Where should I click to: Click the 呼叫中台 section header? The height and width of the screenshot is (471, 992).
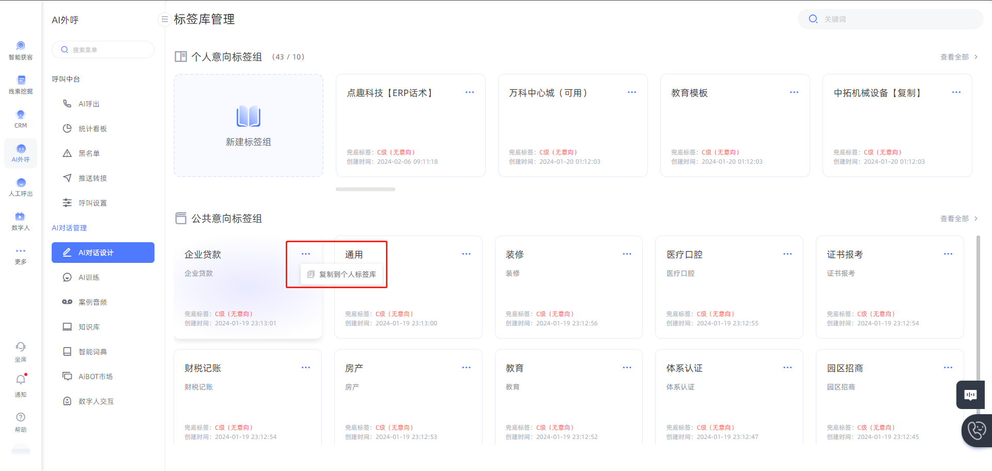click(66, 79)
